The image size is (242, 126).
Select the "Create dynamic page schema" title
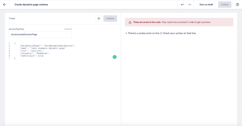31,5
